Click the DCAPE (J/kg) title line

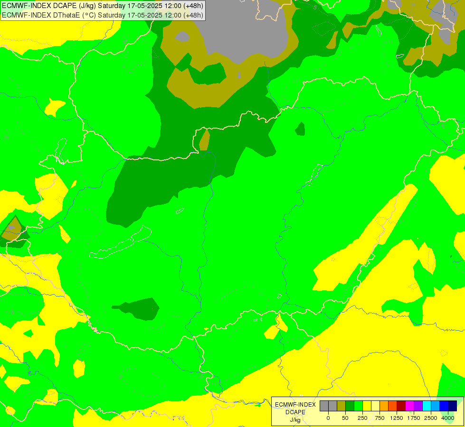pyautogui.click(x=102, y=6)
